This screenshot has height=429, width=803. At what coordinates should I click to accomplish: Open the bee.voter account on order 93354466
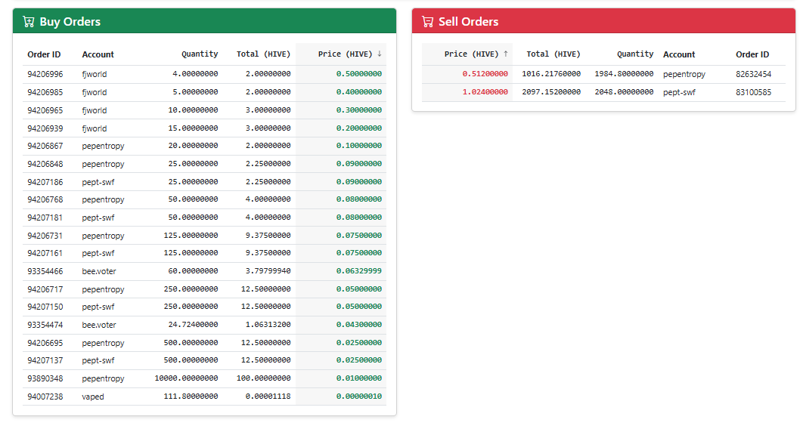(99, 271)
